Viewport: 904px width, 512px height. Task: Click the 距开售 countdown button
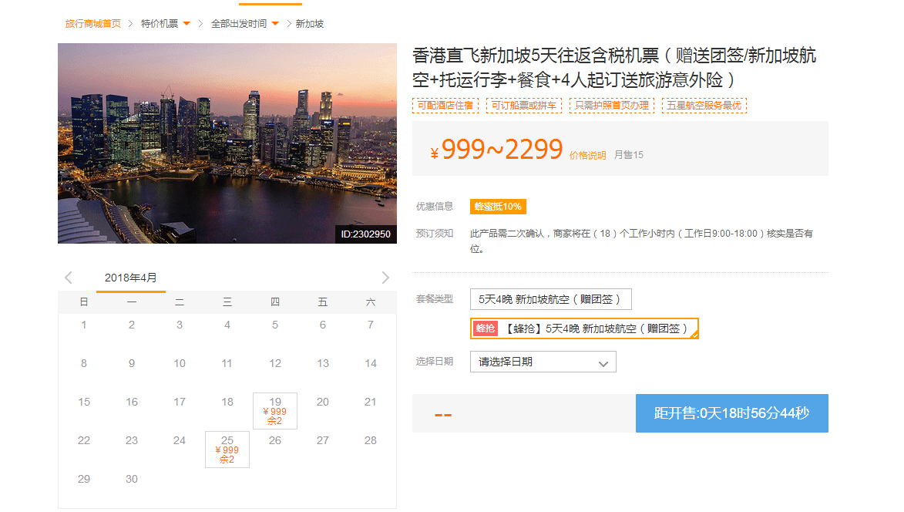[731, 413]
